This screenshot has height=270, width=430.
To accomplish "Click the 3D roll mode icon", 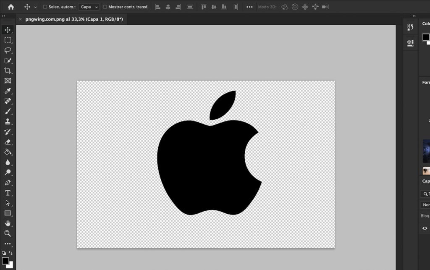I will (295, 7).
